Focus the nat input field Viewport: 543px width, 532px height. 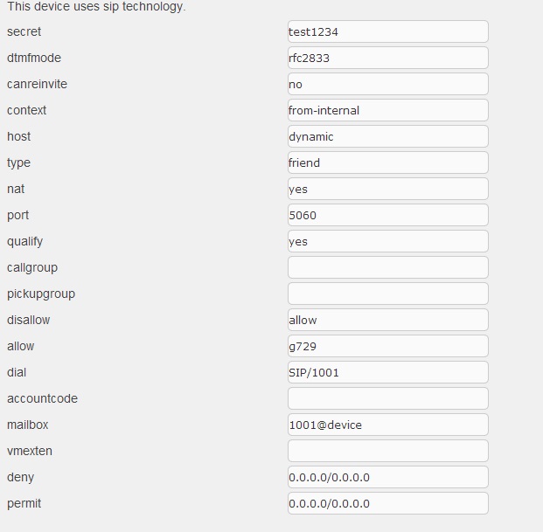click(387, 190)
